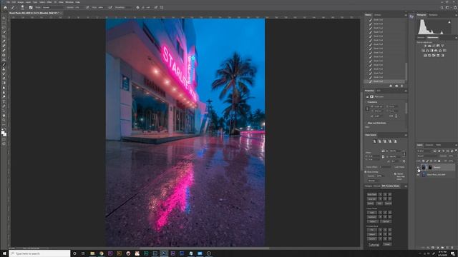Open Clone Source panel flyout menu
Viewport: 458px width, 257px height.
[x=406, y=135]
